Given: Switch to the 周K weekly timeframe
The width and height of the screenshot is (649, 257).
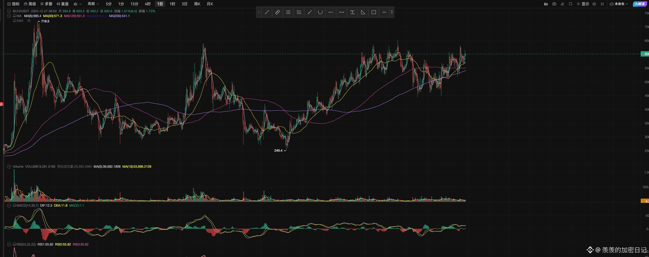Looking at the screenshot, I should (197, 4).
